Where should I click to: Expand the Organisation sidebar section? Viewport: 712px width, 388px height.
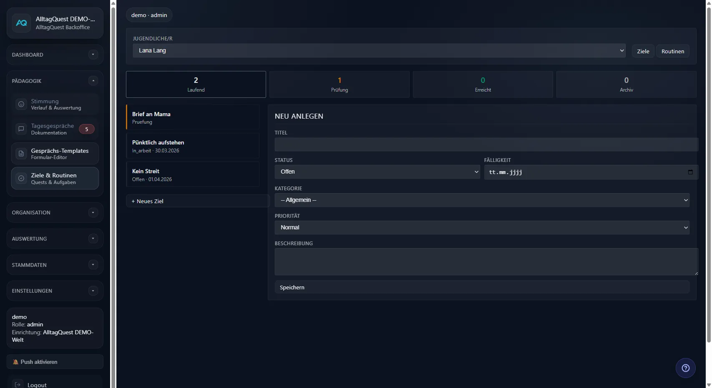point(93,212)
